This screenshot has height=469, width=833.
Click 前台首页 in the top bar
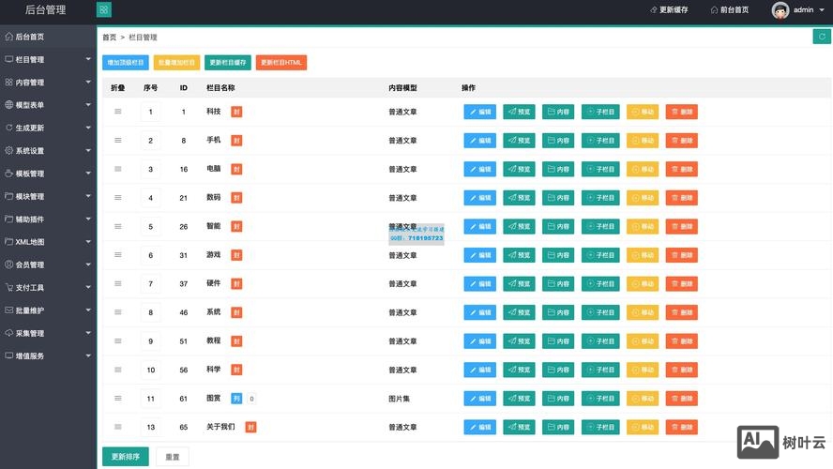point(728,9)
